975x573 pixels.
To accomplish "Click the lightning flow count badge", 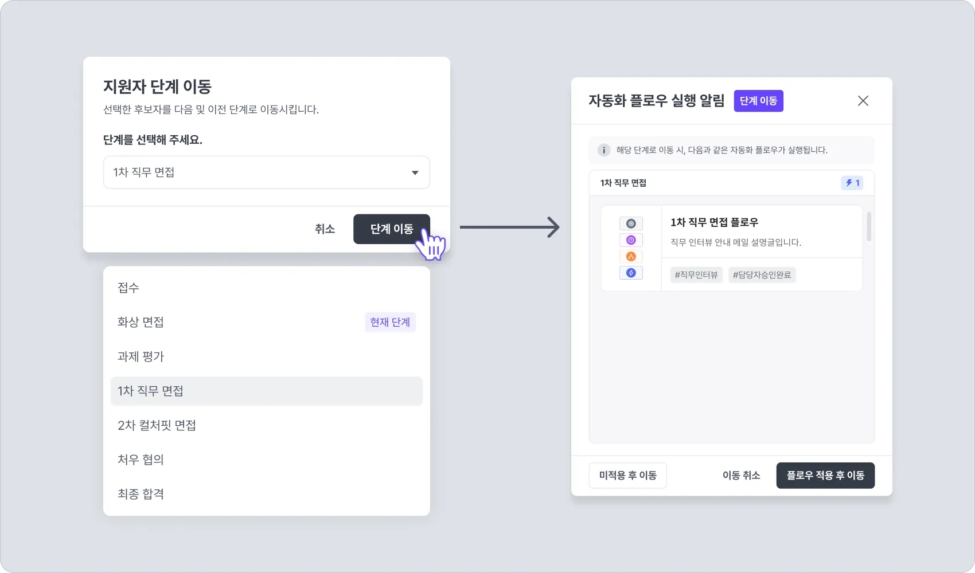I will pyautogui.click(x=852, y=183).
